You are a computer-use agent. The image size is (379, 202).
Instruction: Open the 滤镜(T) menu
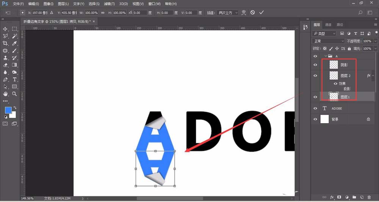(x=109, y=4)
